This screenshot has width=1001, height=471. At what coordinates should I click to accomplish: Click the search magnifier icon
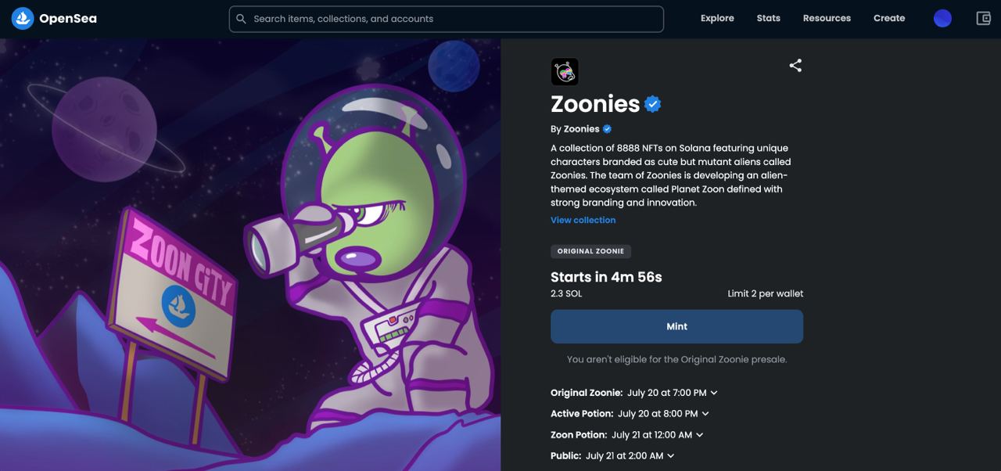(x=241, y=19)
